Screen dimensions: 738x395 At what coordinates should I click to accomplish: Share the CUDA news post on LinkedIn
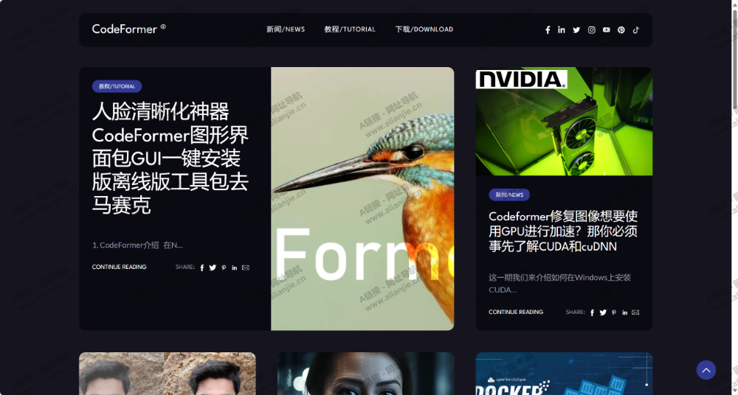click(624, 312)
